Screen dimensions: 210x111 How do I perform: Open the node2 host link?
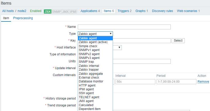tap(22, 11)
